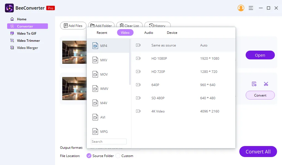Click camera icon beside SD 480P
The image size is (282, 165).
(x=138, y=98)
